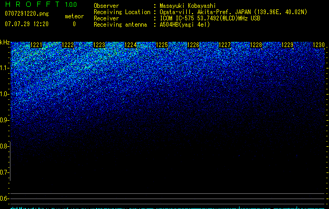The width and height of the screenshot is (329, 209).
Task: Click the 1230 time marker
Action: [319, 45]
